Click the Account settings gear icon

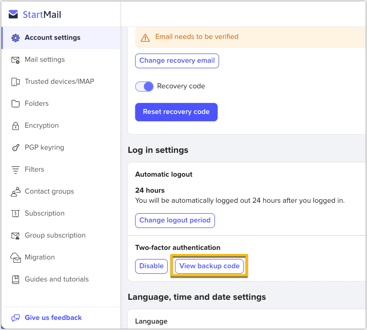pyautogui.click(x=16, y=38)
